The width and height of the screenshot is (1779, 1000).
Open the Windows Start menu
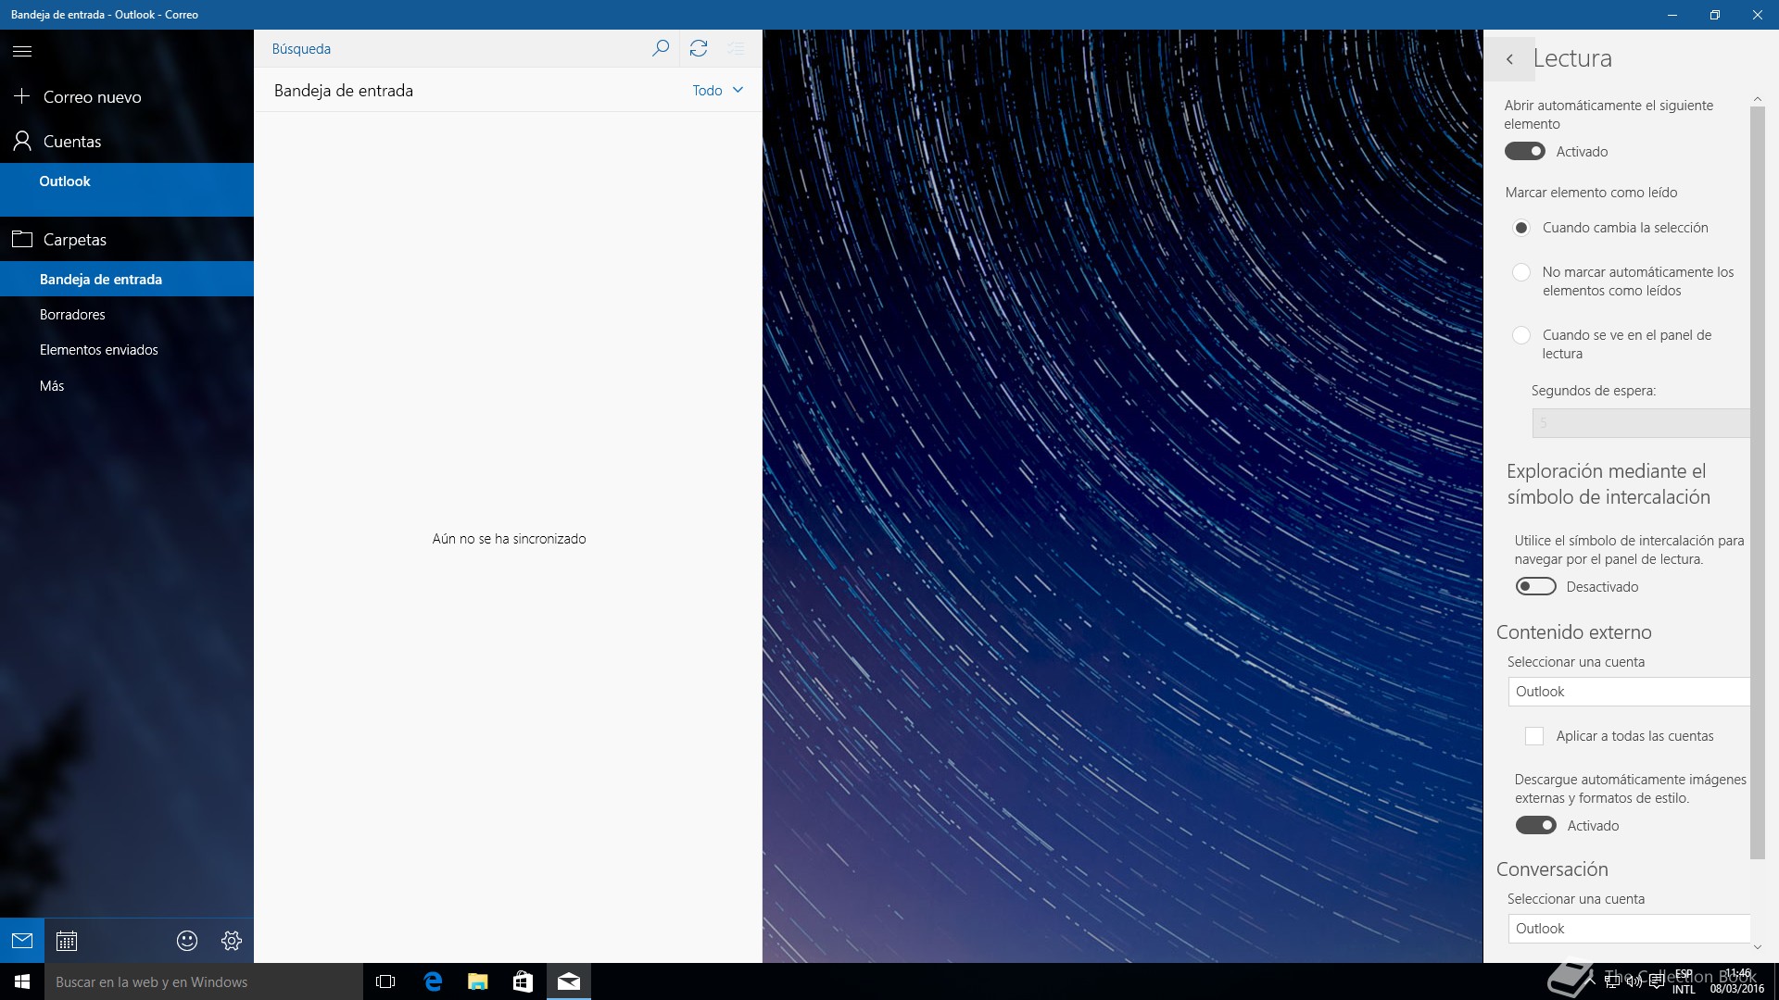pyautogui.click(x=22, y=981)
